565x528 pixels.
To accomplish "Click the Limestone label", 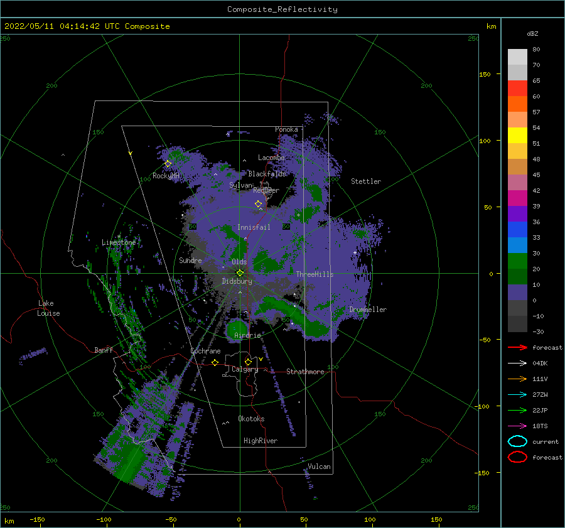I will pyautogui.click(x=119, y=242).
